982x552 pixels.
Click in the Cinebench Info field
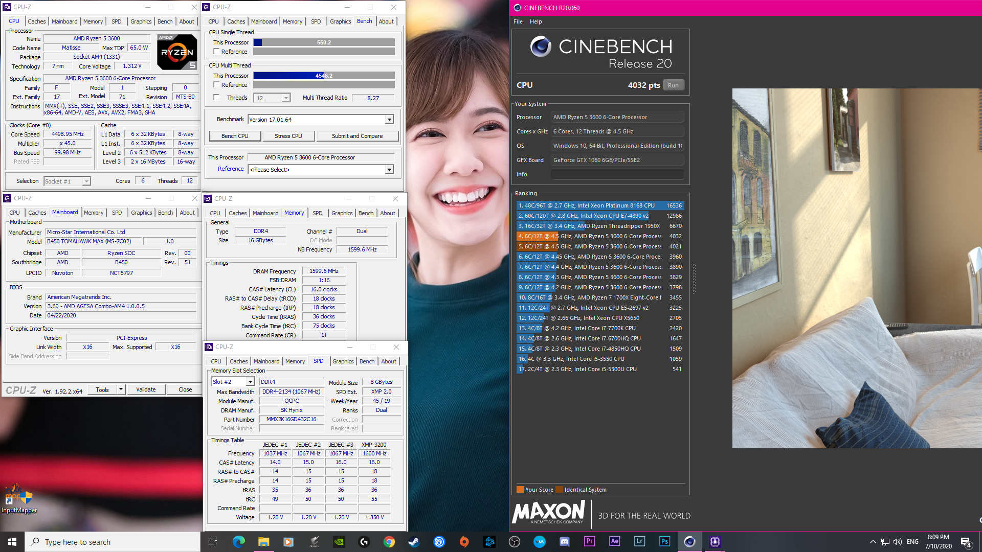click(617, 174)
